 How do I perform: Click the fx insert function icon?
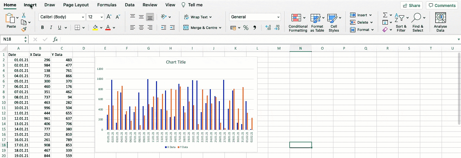coord(55,39)
